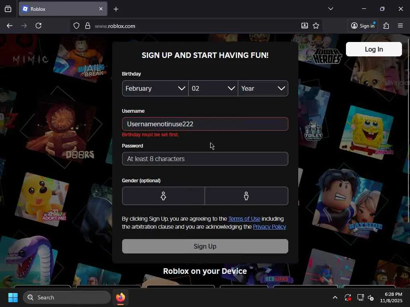Viewport: 410px width, 307px height.
Task: Open the browser extensions menu
Action: [x=386, y=26]
